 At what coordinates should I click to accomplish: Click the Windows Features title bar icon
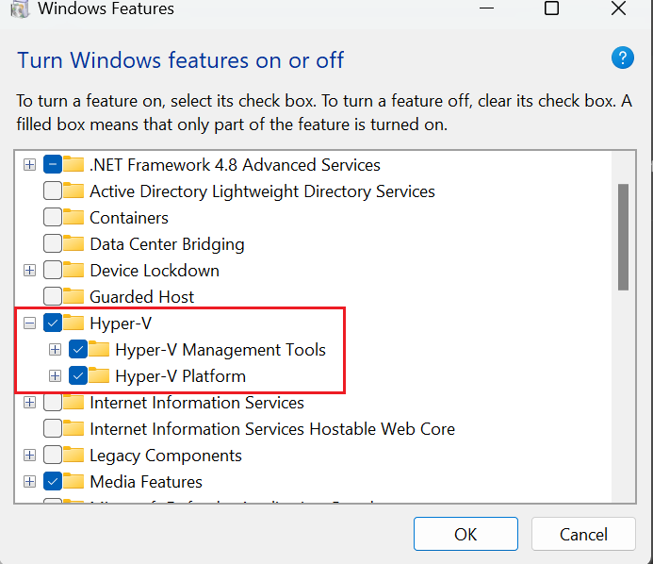click(x=18, y=9)
